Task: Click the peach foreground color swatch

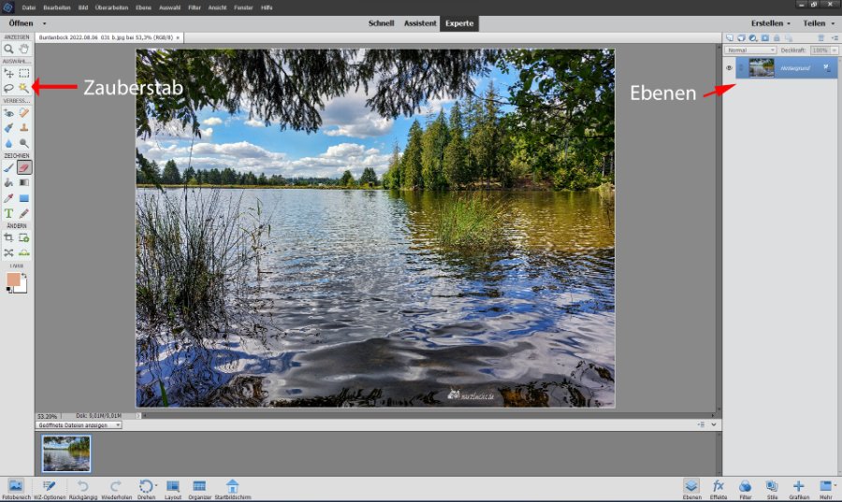Action: point(13,280)
